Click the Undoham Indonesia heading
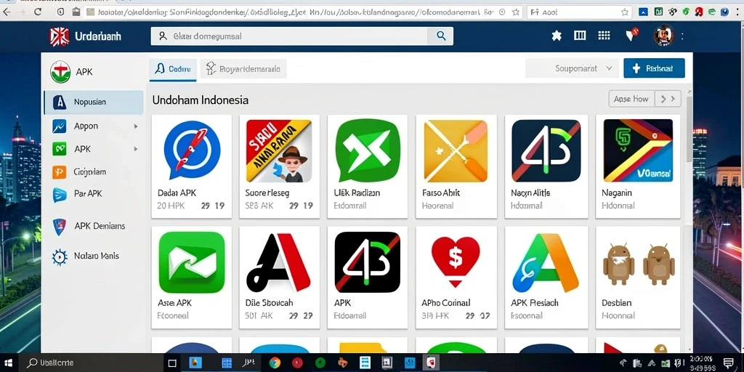 tap(201, 100)
